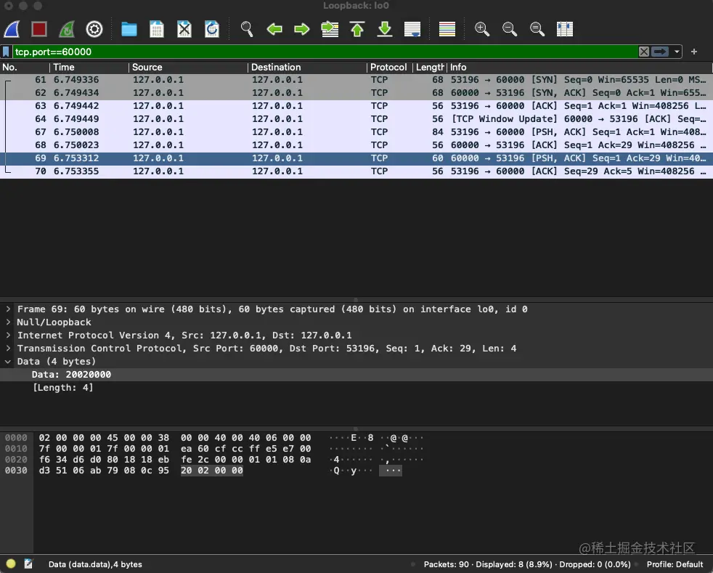Sort by Source column header

[188, 68]
